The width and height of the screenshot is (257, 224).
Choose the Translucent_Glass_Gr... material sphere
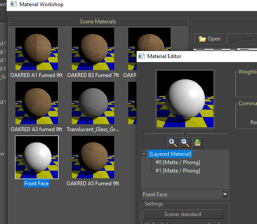point(93,103)
